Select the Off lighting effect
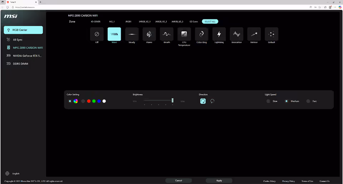343x184 pixels. click(x=97, y=34)
